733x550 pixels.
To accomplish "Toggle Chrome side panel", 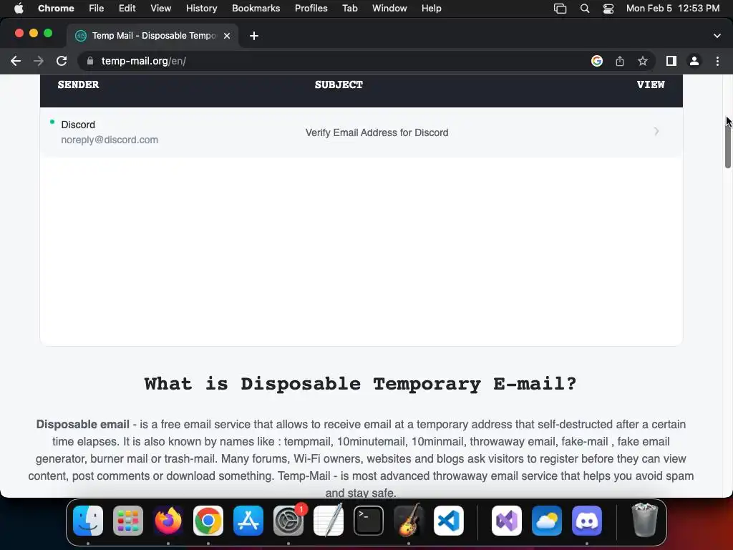I will (671, 61).
